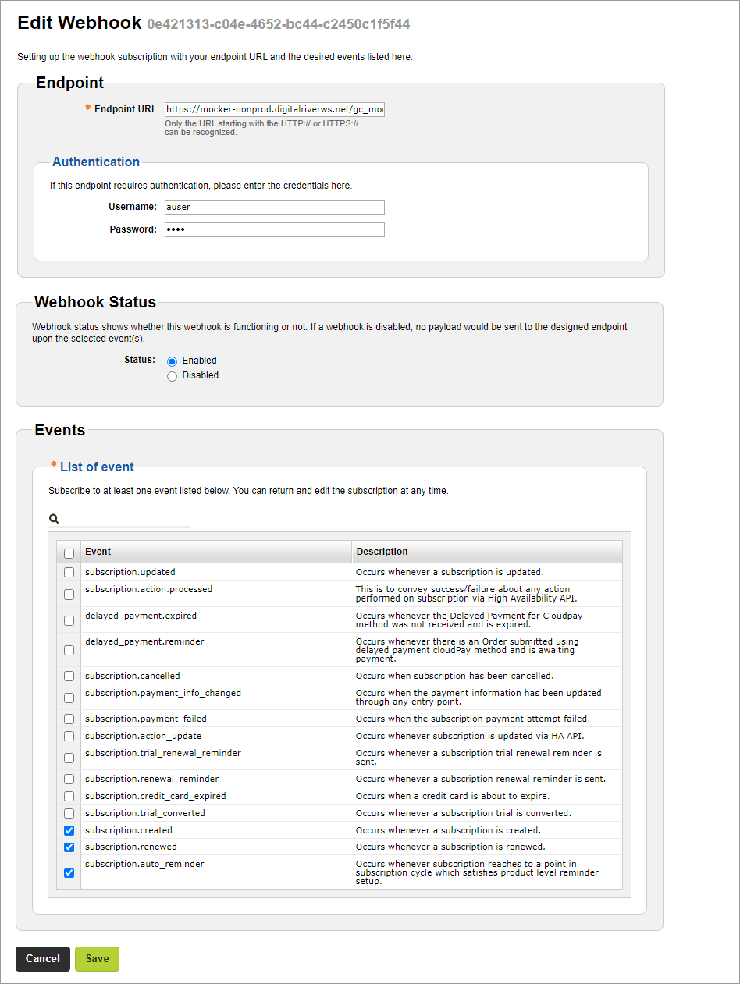Viewport: 740px width, 984px height.
Task: Tick the delayed_payment.expired checkbox
Action: (x=69, y=620)
